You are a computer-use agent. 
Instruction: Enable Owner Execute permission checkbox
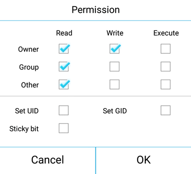click(166, 49)
